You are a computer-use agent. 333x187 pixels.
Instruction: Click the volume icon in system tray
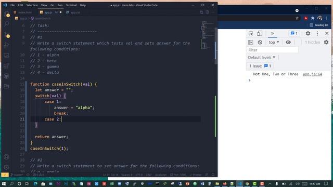[298, 184]
